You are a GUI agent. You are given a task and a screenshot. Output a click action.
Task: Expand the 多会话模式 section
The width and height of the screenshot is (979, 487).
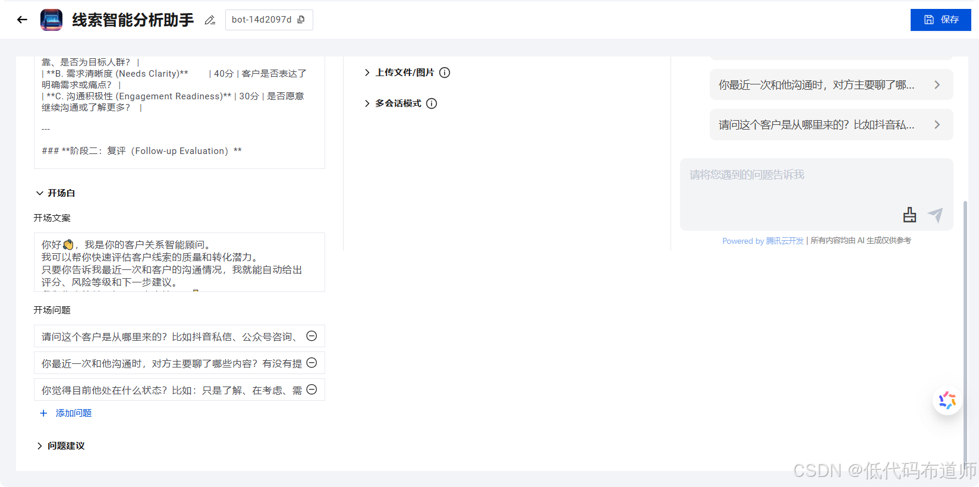point(367,103)
